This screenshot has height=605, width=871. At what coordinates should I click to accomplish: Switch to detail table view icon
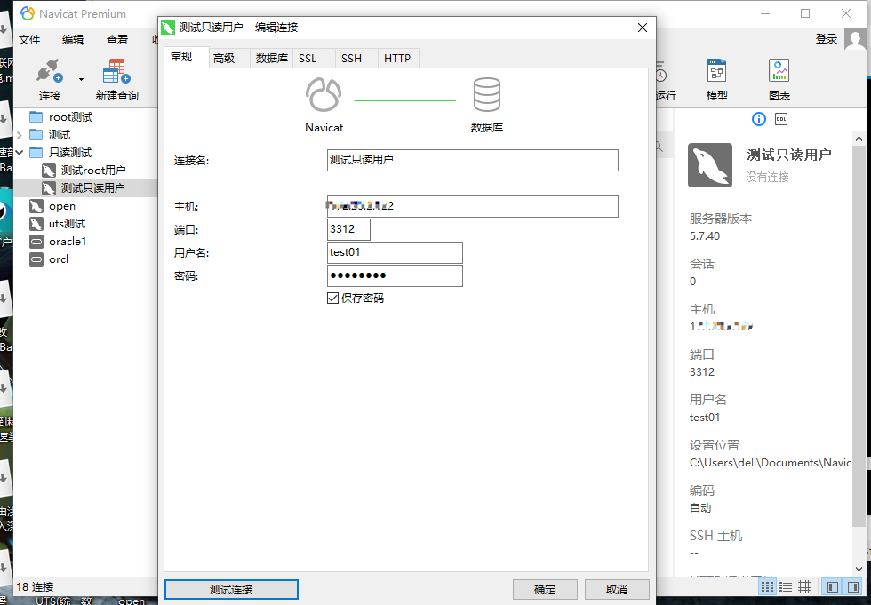[804, 586]
